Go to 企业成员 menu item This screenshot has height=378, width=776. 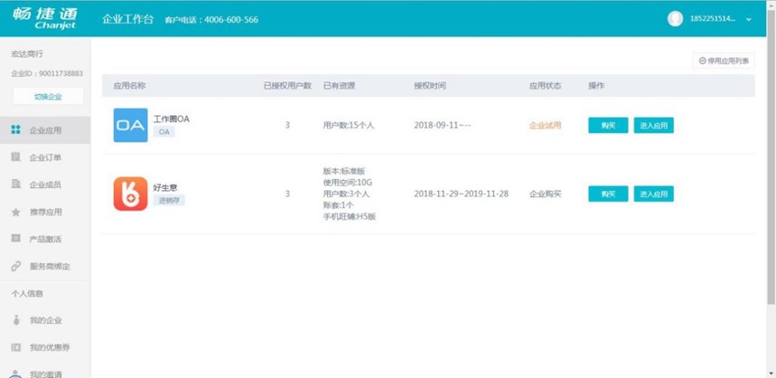pos(45,184)
